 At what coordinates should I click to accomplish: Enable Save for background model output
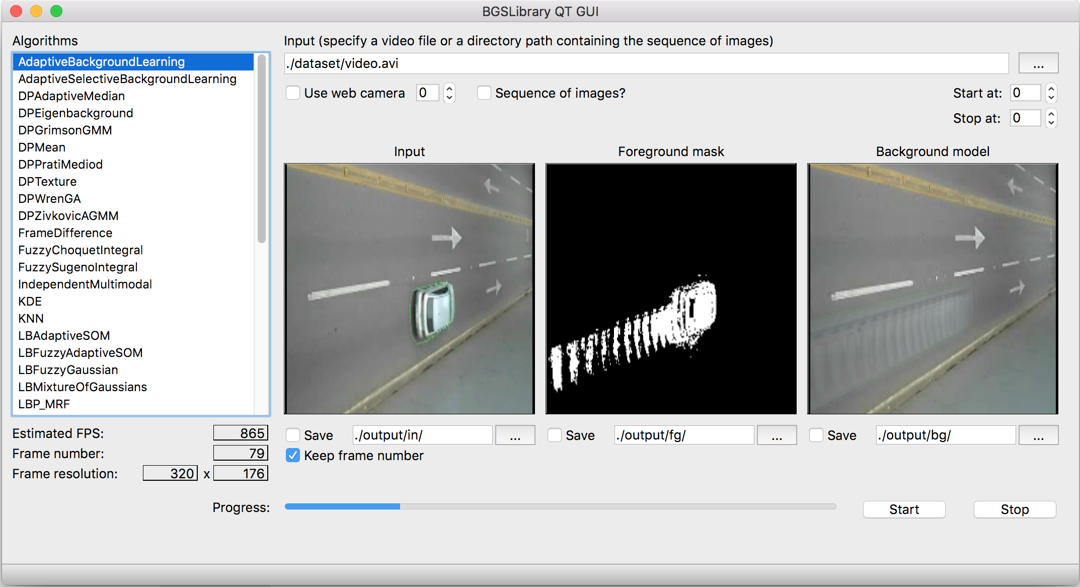[816, 435]
